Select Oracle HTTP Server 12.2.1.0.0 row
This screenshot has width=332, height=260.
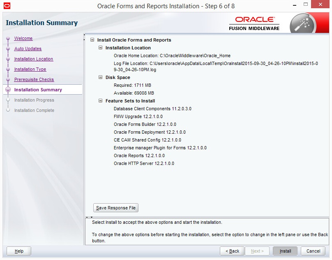click(144, 163)
